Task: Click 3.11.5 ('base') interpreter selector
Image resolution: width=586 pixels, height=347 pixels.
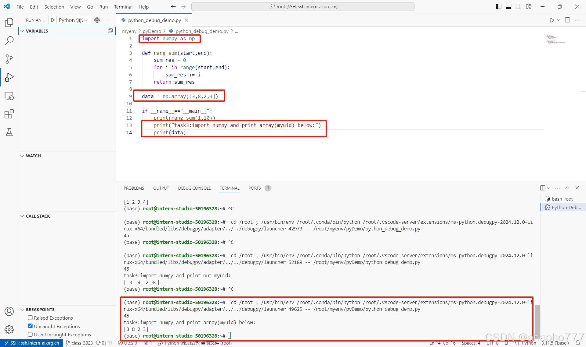Action: pos(555,343)
